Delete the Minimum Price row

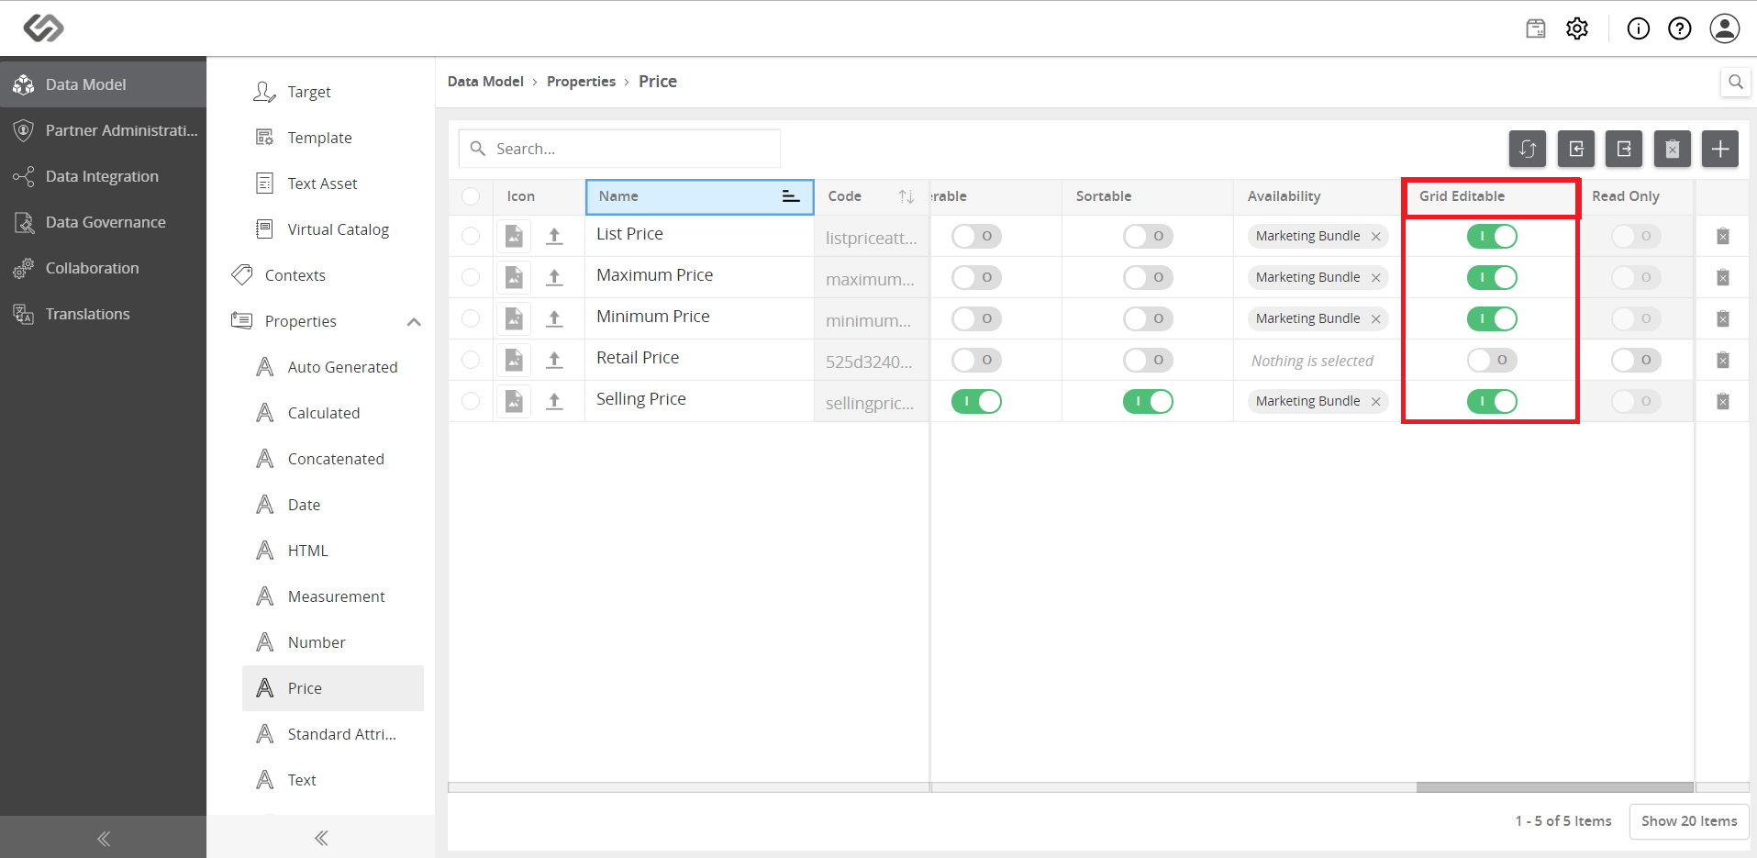1723,319
